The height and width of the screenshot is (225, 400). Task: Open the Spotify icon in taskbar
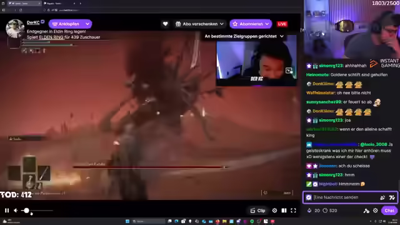[x=252, y=221]
